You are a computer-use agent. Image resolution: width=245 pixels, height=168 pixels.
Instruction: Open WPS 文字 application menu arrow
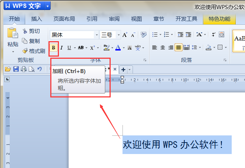(x=48, y=6)
